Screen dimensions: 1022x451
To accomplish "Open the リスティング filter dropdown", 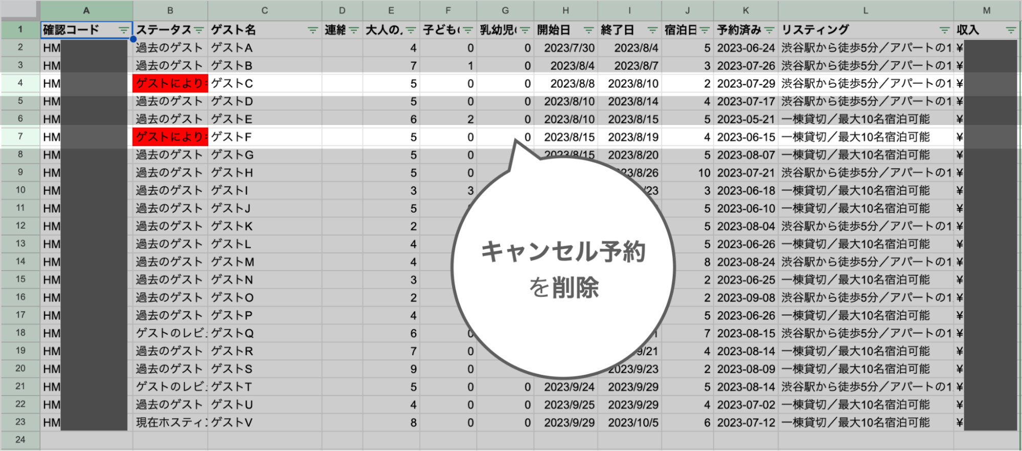I will pos(944,31).
